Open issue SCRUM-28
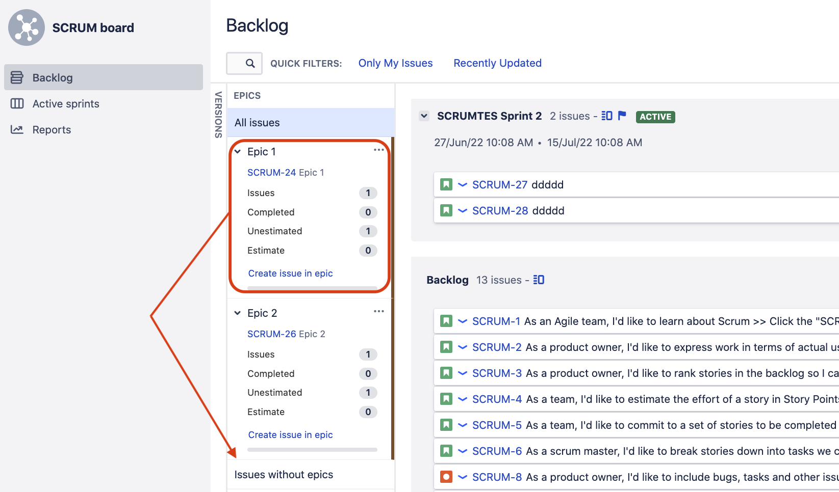 500,211
